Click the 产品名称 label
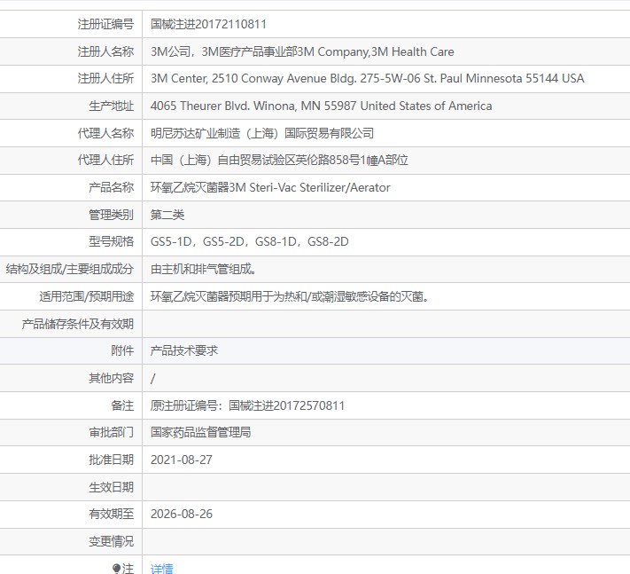Screen dimensions: 630x574 pos(111,187)
